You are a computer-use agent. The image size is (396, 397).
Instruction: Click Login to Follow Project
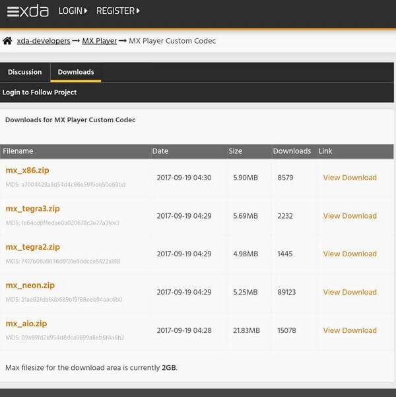tap(40, 92)
